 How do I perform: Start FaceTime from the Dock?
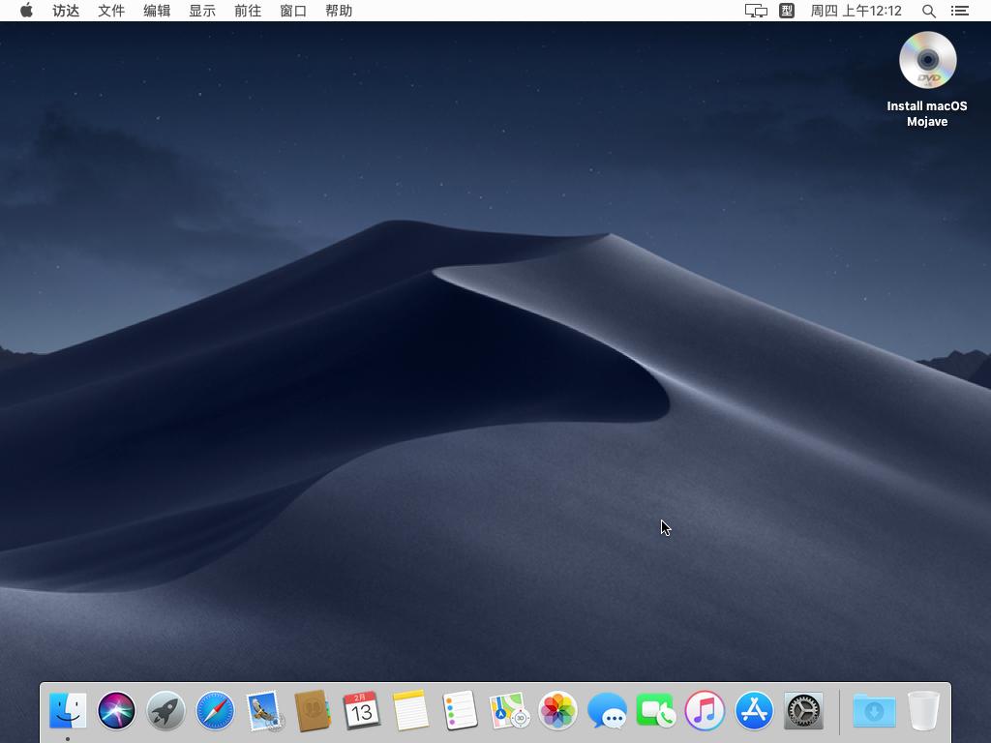[x=656, y=710]
